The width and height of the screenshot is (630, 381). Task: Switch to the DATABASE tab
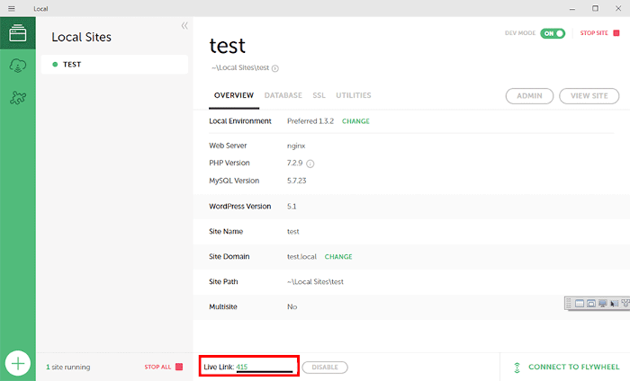(283, 95)
